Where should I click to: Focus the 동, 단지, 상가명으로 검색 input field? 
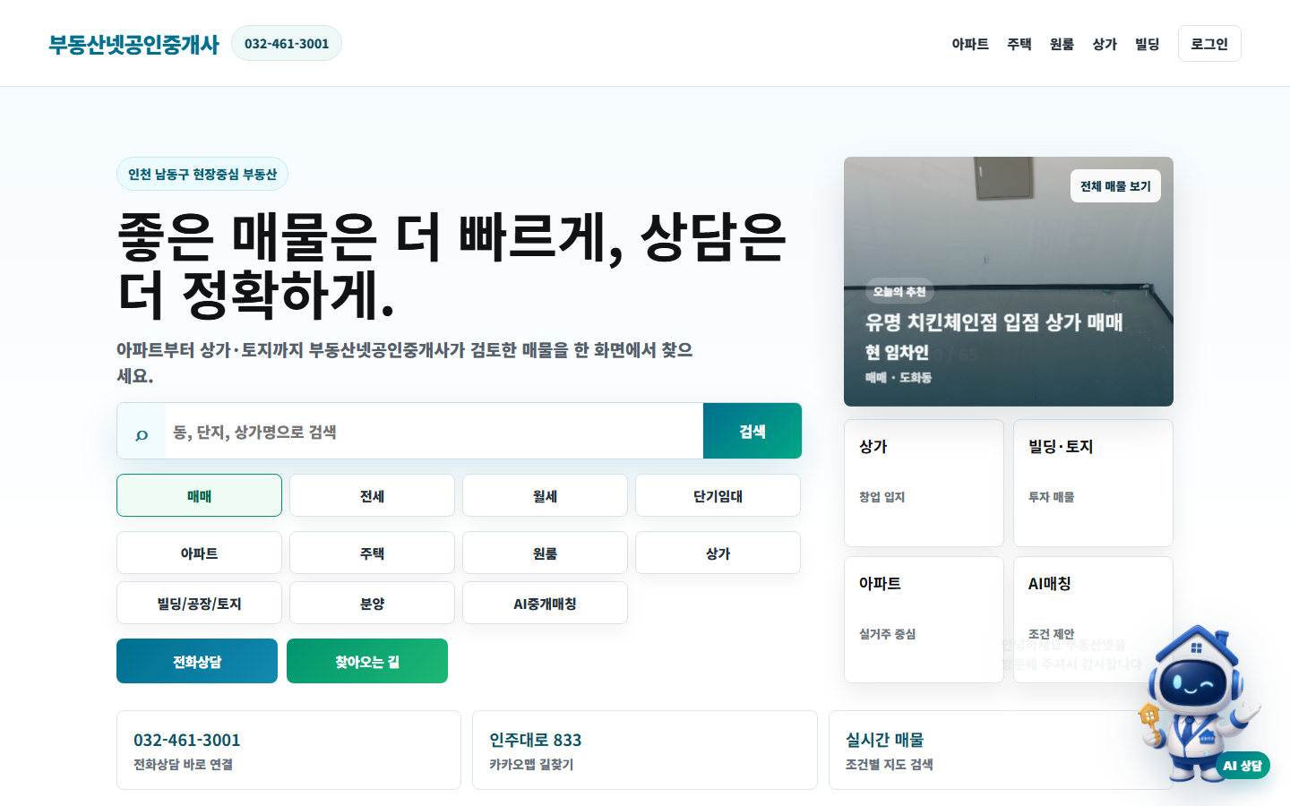click(434, 432)
